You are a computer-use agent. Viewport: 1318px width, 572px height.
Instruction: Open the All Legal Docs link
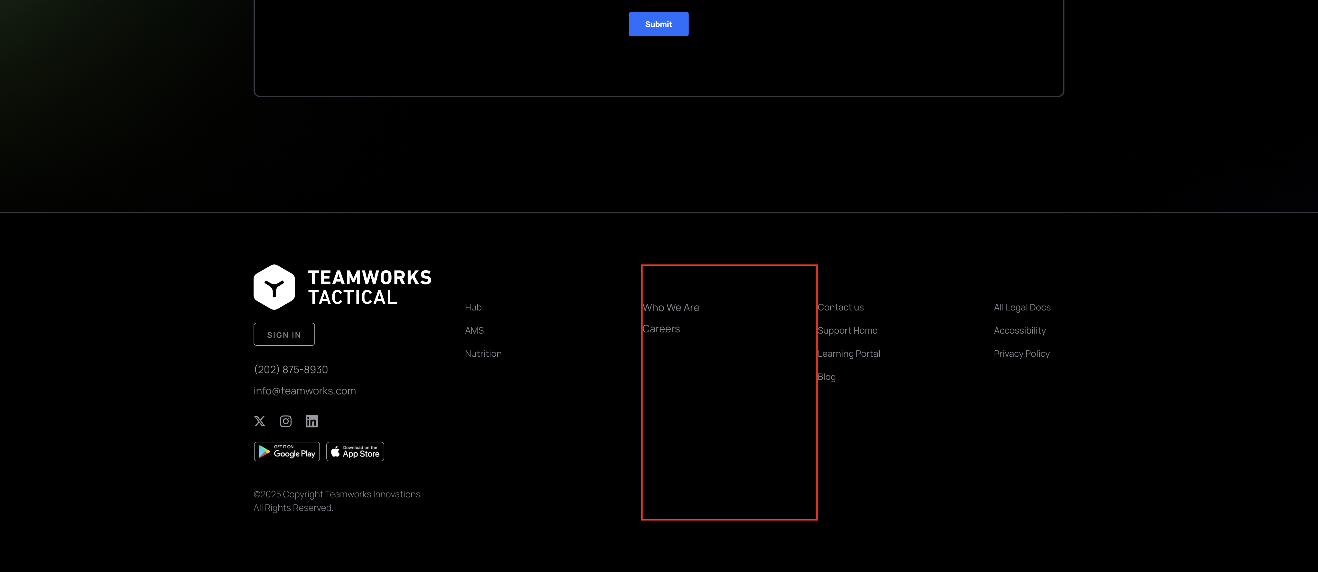point(1022,308)
